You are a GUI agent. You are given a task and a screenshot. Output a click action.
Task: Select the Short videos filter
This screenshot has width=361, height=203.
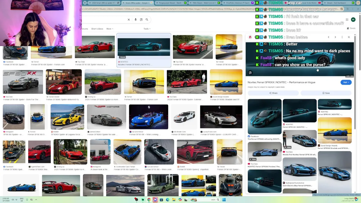pos(97,29)
